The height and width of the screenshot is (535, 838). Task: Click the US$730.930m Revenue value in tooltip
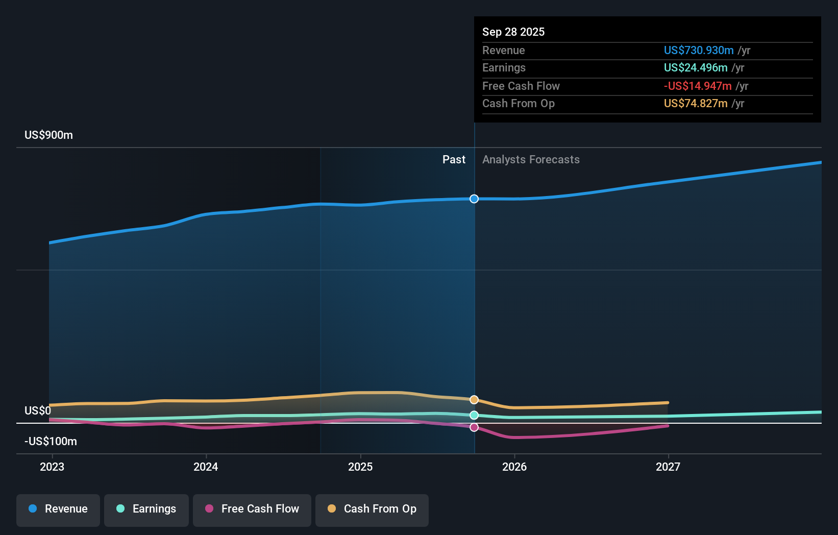coord(699,50)
